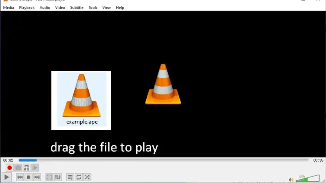
Task: Open the Help menu
Action: [x=120, y=8]
